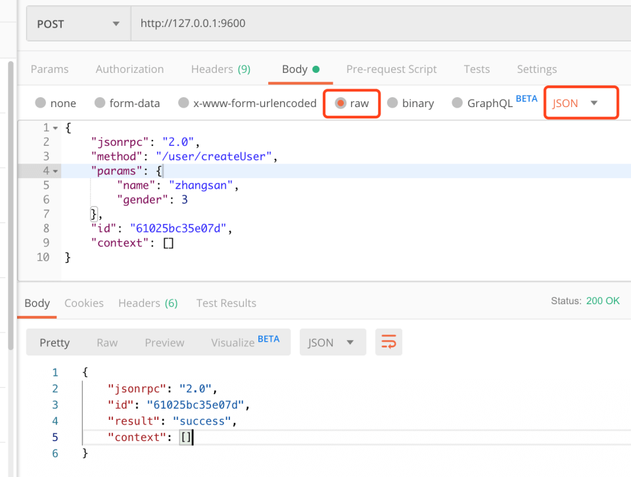Click the response "context" key on line 5
This screenshot has height=477, width=631.
[x=137, y=437]
